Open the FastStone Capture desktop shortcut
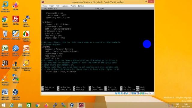 tap(26, 36)
